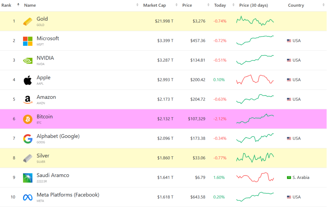Click the USA flag in Microsoft row

tap(289, 41)
